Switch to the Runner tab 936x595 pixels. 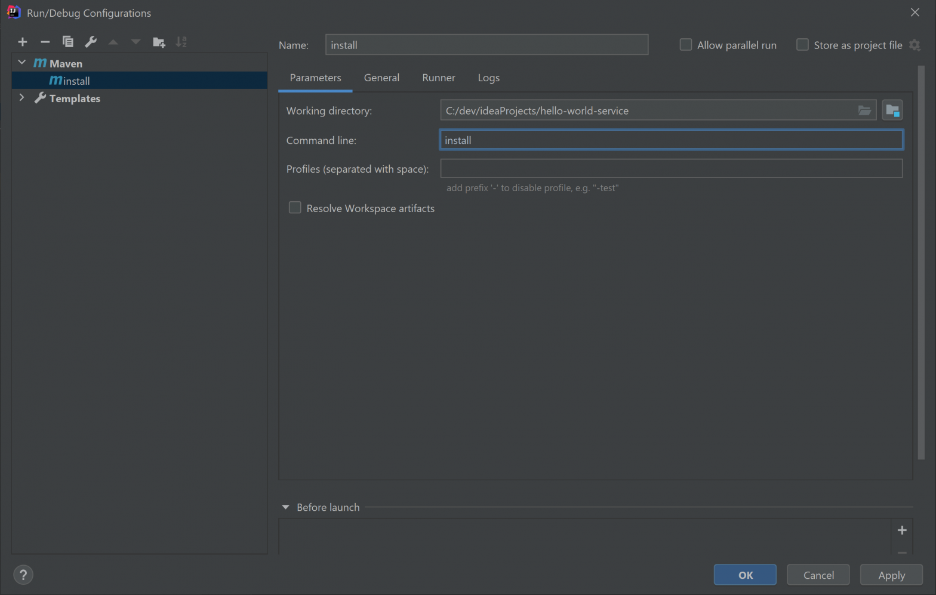coord(438,78)
